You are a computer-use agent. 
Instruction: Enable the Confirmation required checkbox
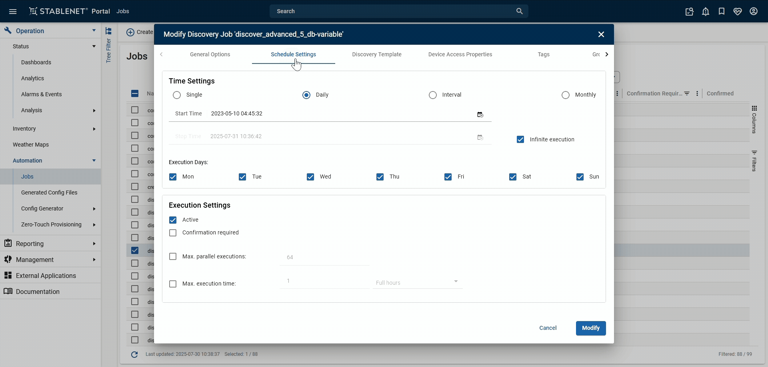[x=173, y=233]
